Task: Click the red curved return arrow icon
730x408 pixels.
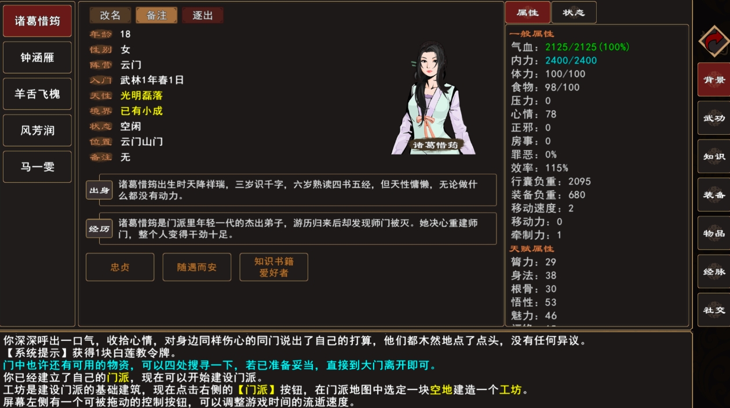Action: click(714, 41)
